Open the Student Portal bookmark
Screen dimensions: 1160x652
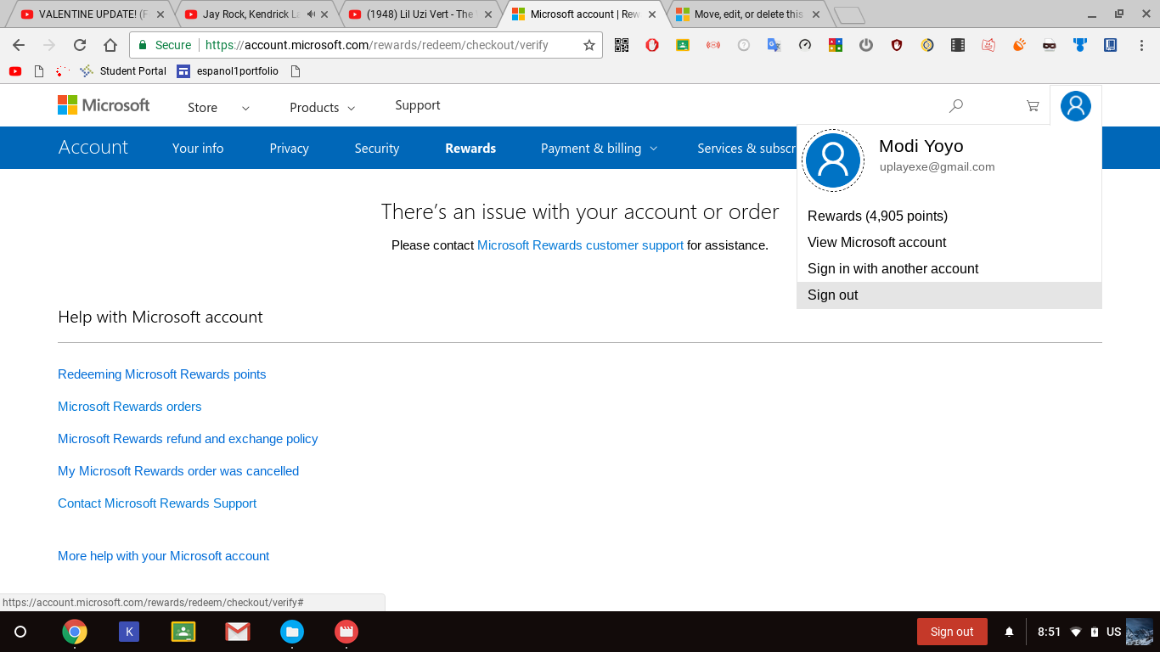tap(123, 71)
